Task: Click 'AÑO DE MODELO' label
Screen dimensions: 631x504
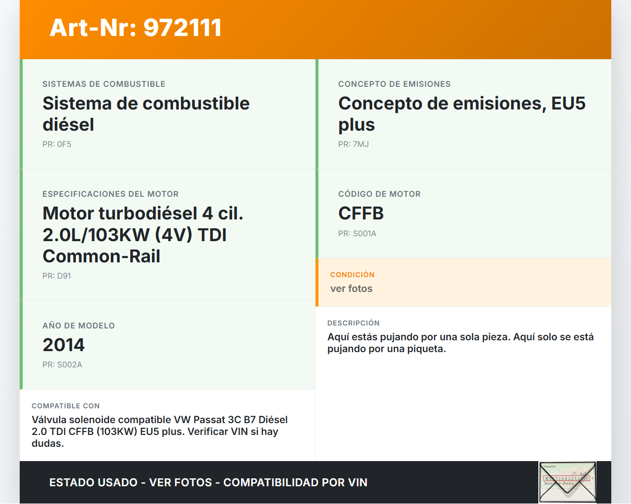Action: click(79, 326)
